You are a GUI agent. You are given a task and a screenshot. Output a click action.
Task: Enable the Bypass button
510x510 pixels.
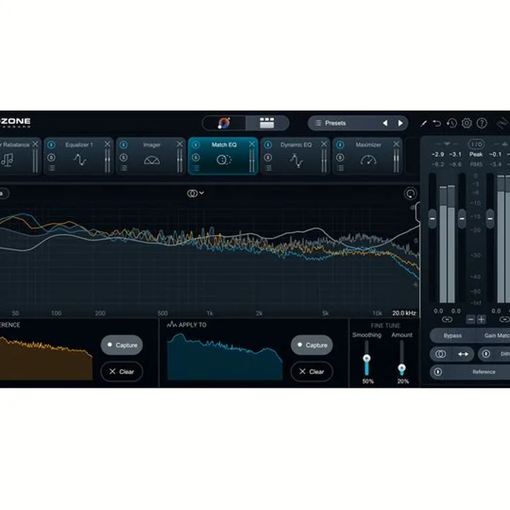[453, 335]
